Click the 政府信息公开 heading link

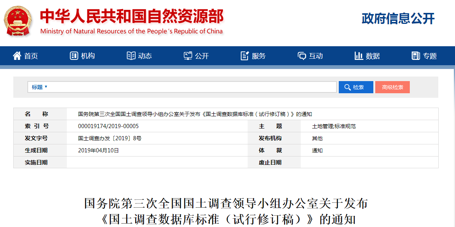click(x=398, y=19)
